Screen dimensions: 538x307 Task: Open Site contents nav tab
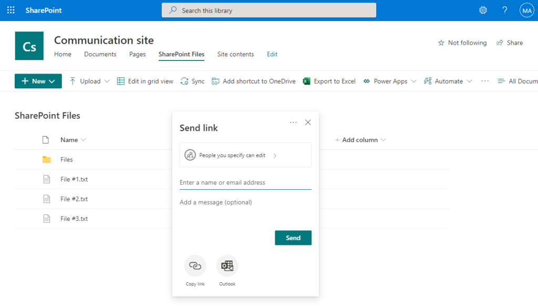click(235, 54)
